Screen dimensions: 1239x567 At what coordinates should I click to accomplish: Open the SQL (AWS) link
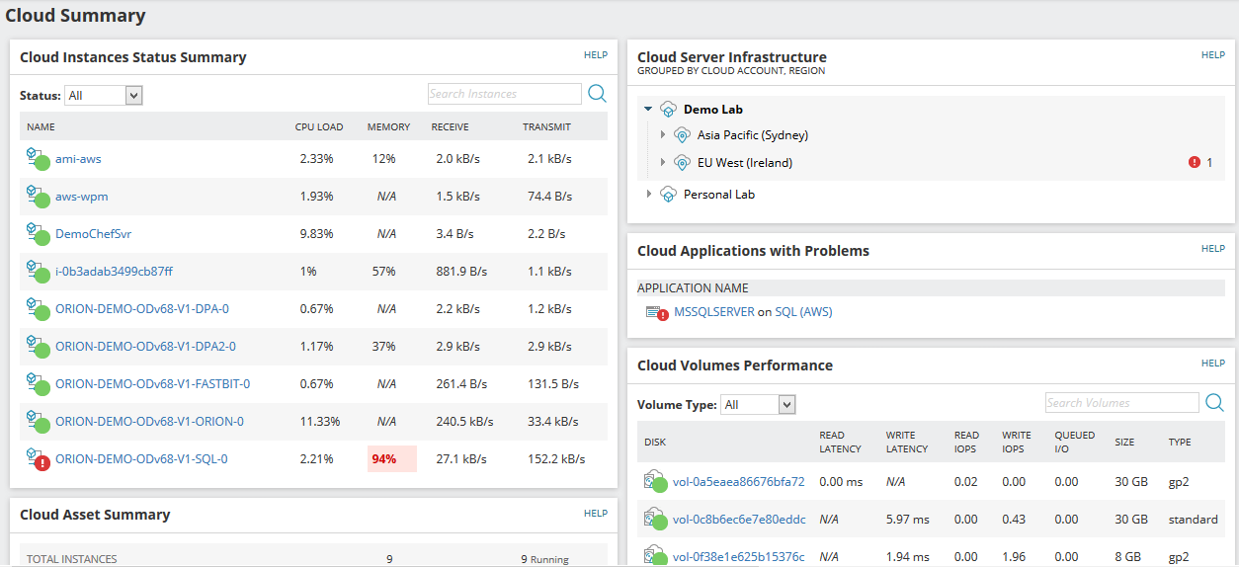(803, 312)
